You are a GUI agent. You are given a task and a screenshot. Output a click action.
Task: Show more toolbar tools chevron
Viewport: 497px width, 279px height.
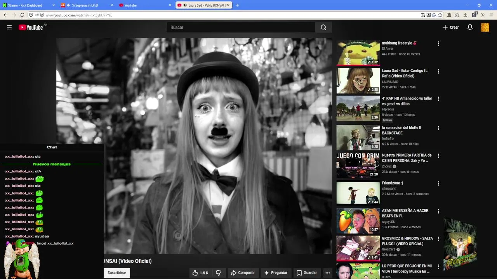[x=483, y=15]
